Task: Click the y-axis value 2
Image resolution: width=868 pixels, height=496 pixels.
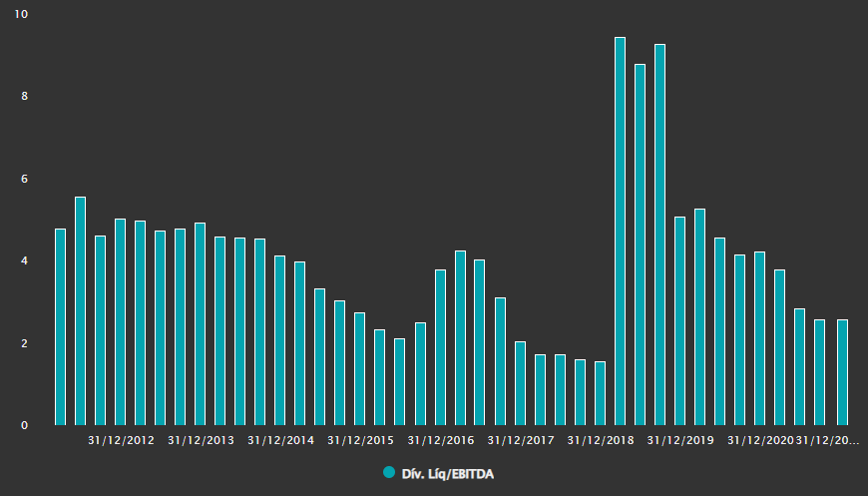Action: coord(24,343)
